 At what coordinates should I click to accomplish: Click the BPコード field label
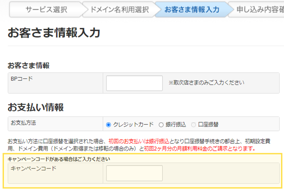point(22,79)
